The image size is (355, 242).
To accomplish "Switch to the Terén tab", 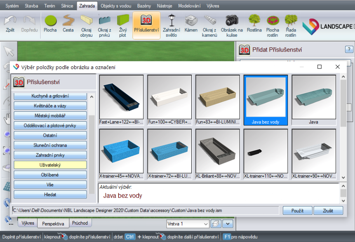I will point(49,6).
